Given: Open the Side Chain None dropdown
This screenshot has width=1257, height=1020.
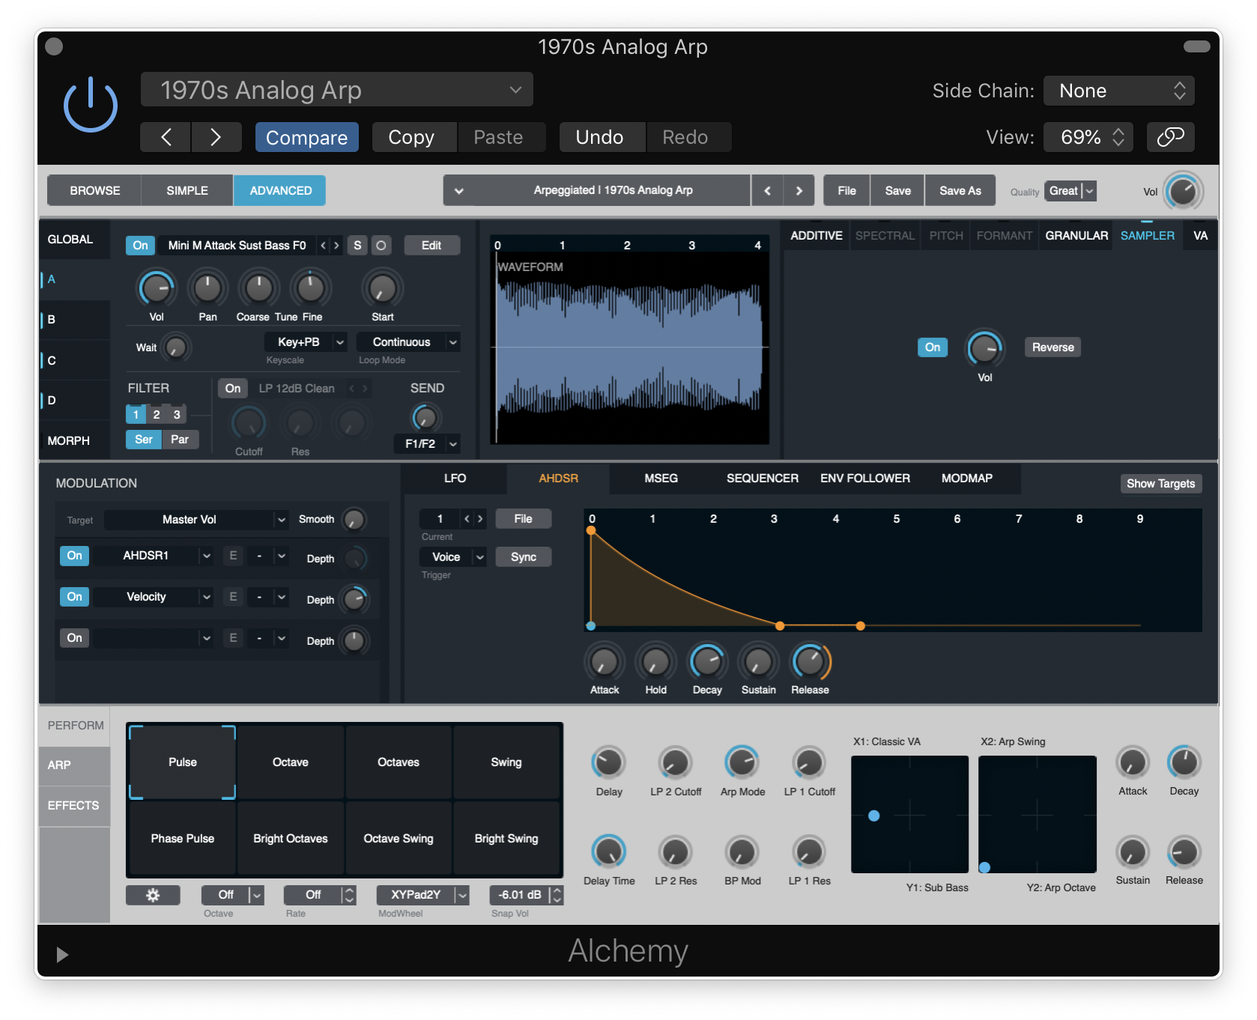Looking at the screenshot, I should click(1119, 91).
